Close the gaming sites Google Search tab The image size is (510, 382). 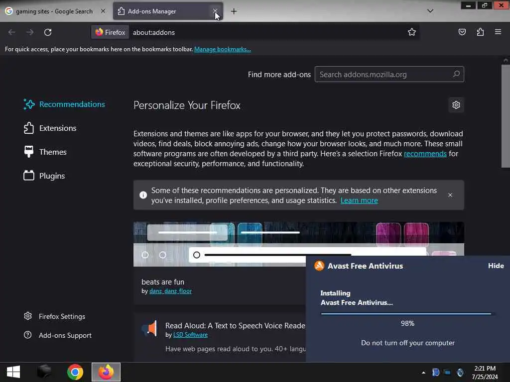coord(103,11)
